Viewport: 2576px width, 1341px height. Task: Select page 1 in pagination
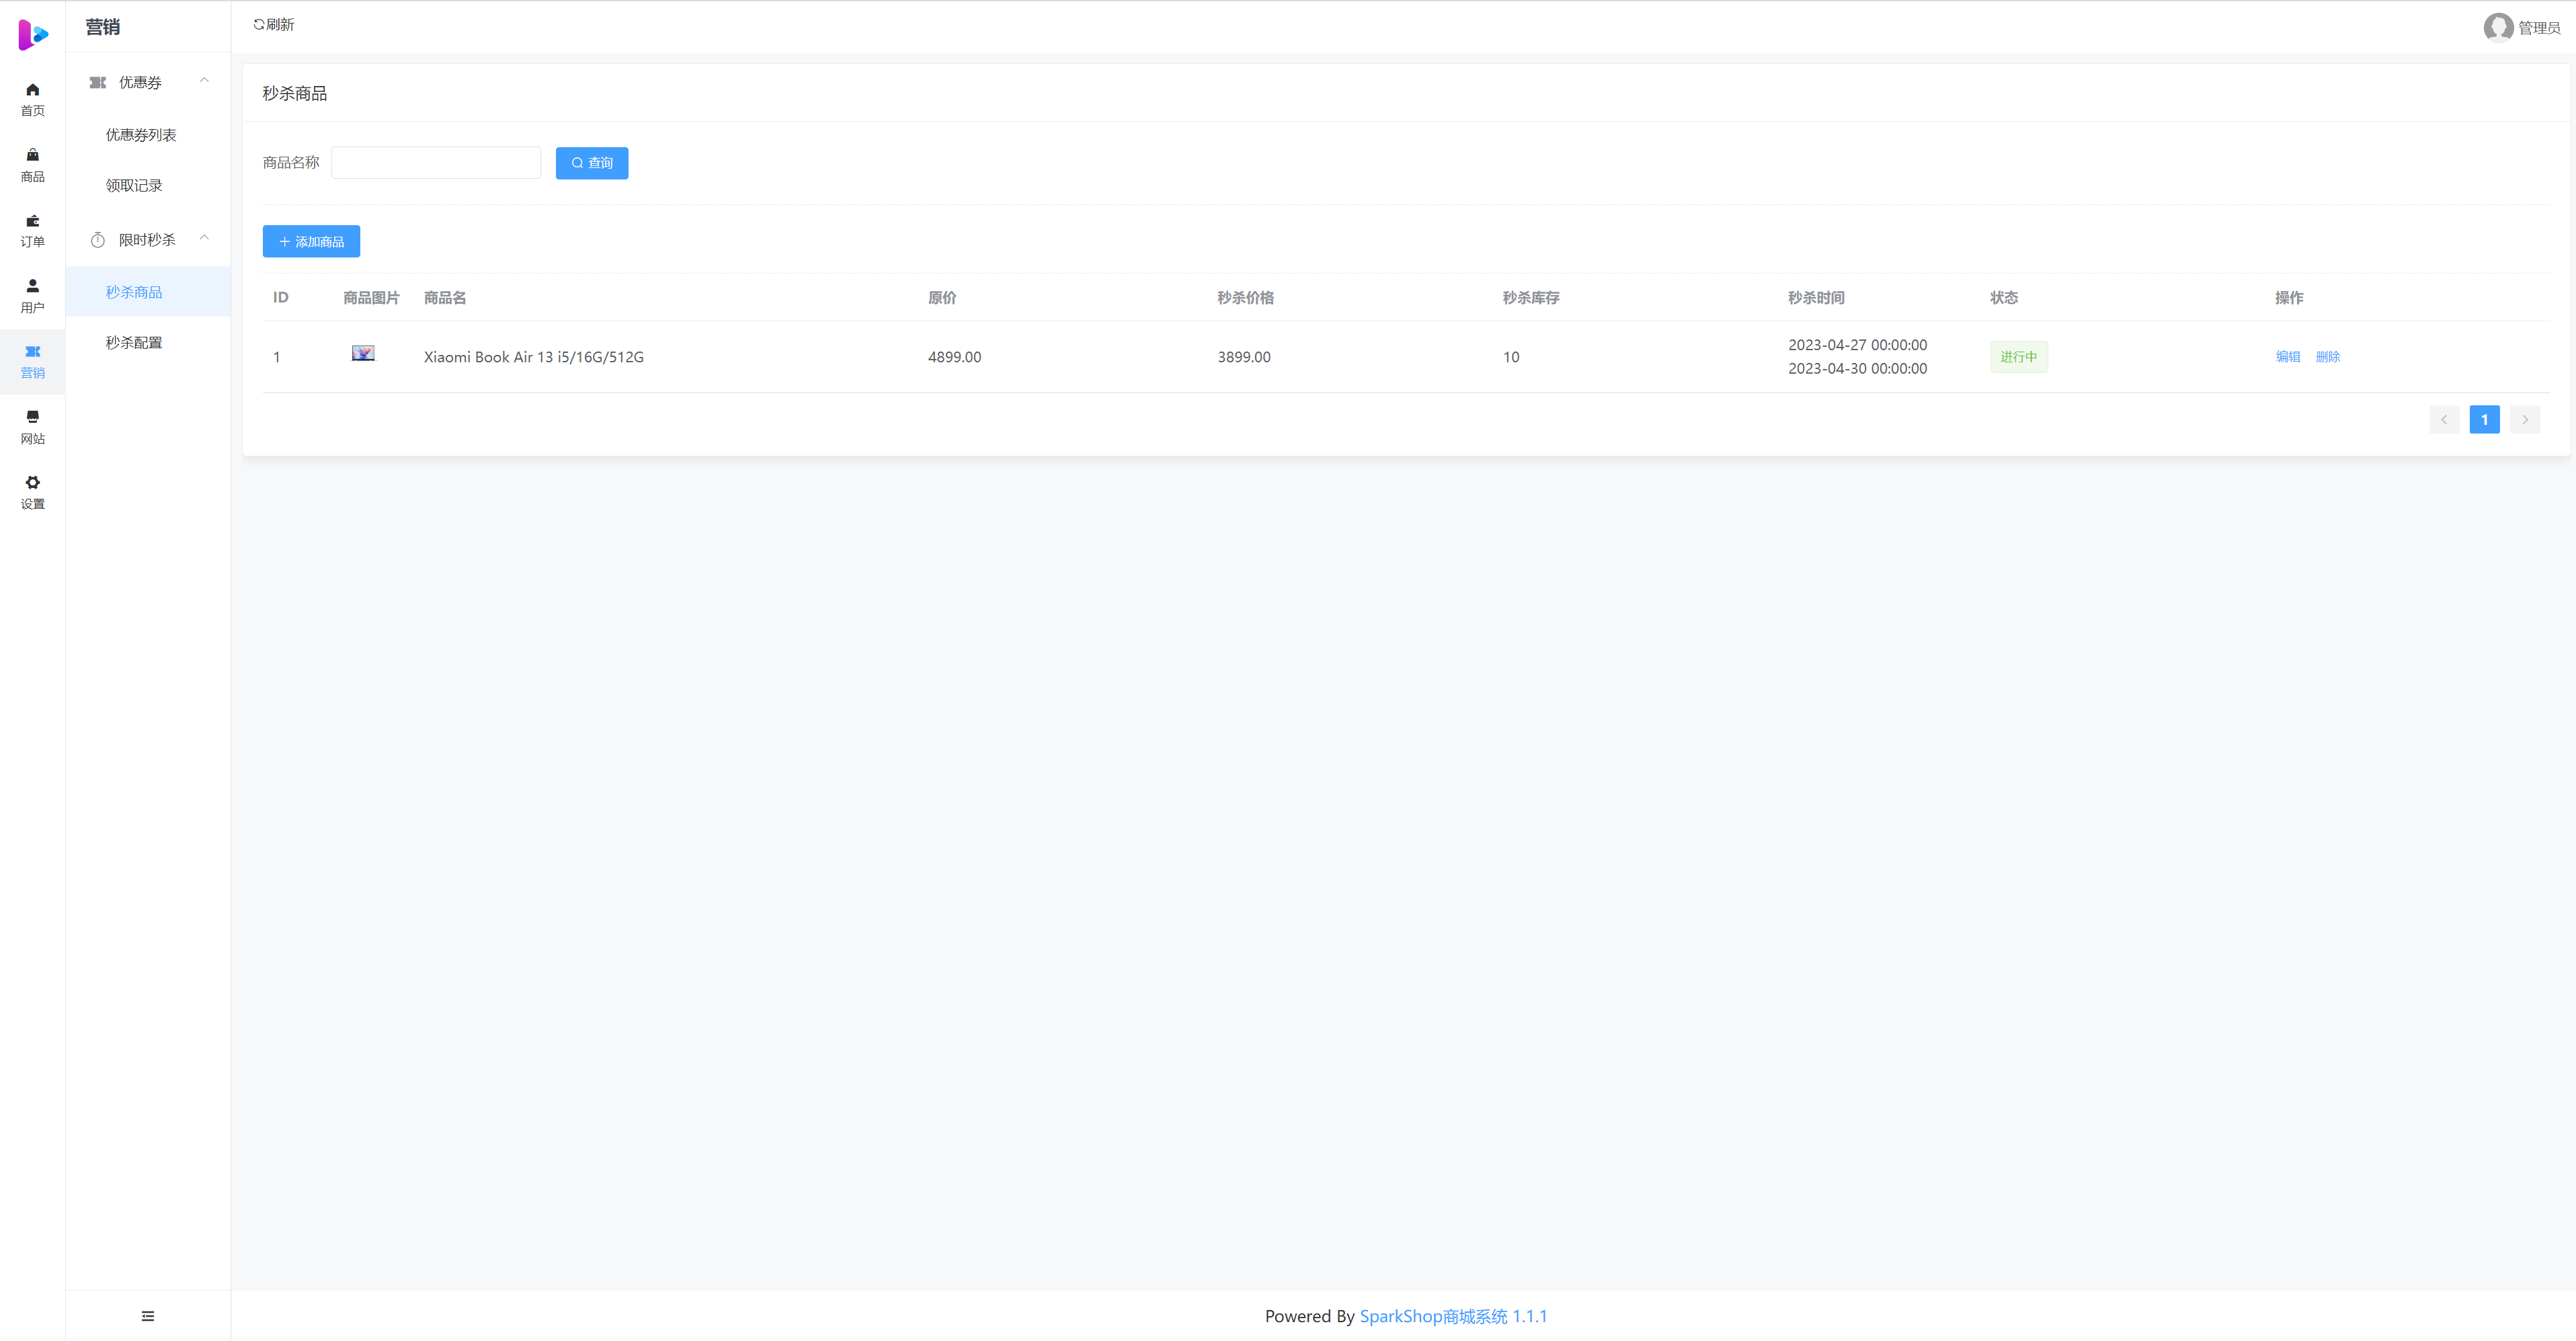tap(2484, 420)
